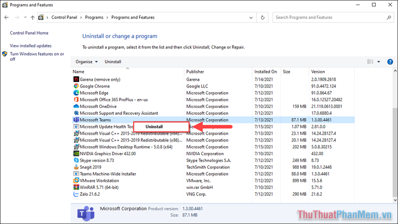Expand the view options dropdown arrow
Image resolution: width=398 pixels, height=224 pixels.
pyautogui.click(x=379, y=61)
